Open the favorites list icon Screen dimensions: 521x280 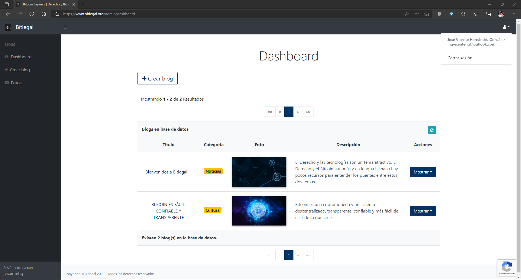[x=477, y=14]
